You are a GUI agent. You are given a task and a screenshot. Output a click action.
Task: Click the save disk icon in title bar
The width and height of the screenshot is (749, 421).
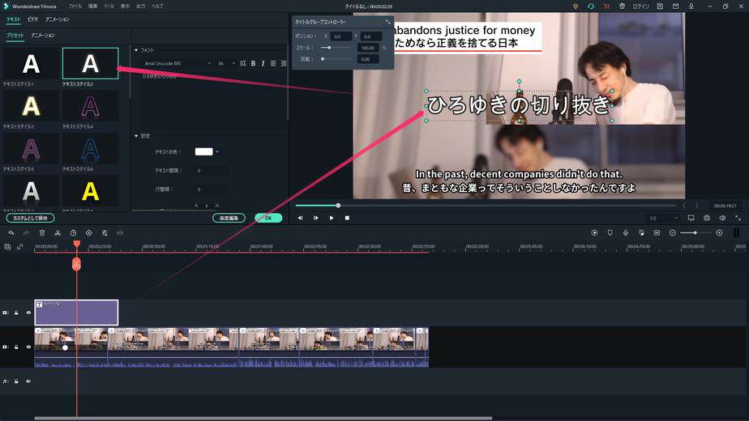pyautogui.click(x=660, y=6)
